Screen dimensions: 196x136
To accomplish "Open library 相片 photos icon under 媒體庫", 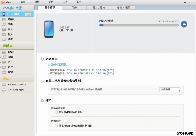I will coord(4,62).
